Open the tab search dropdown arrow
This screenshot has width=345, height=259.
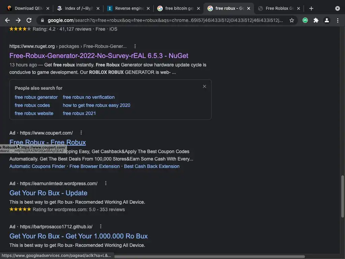tap(338, 8)
